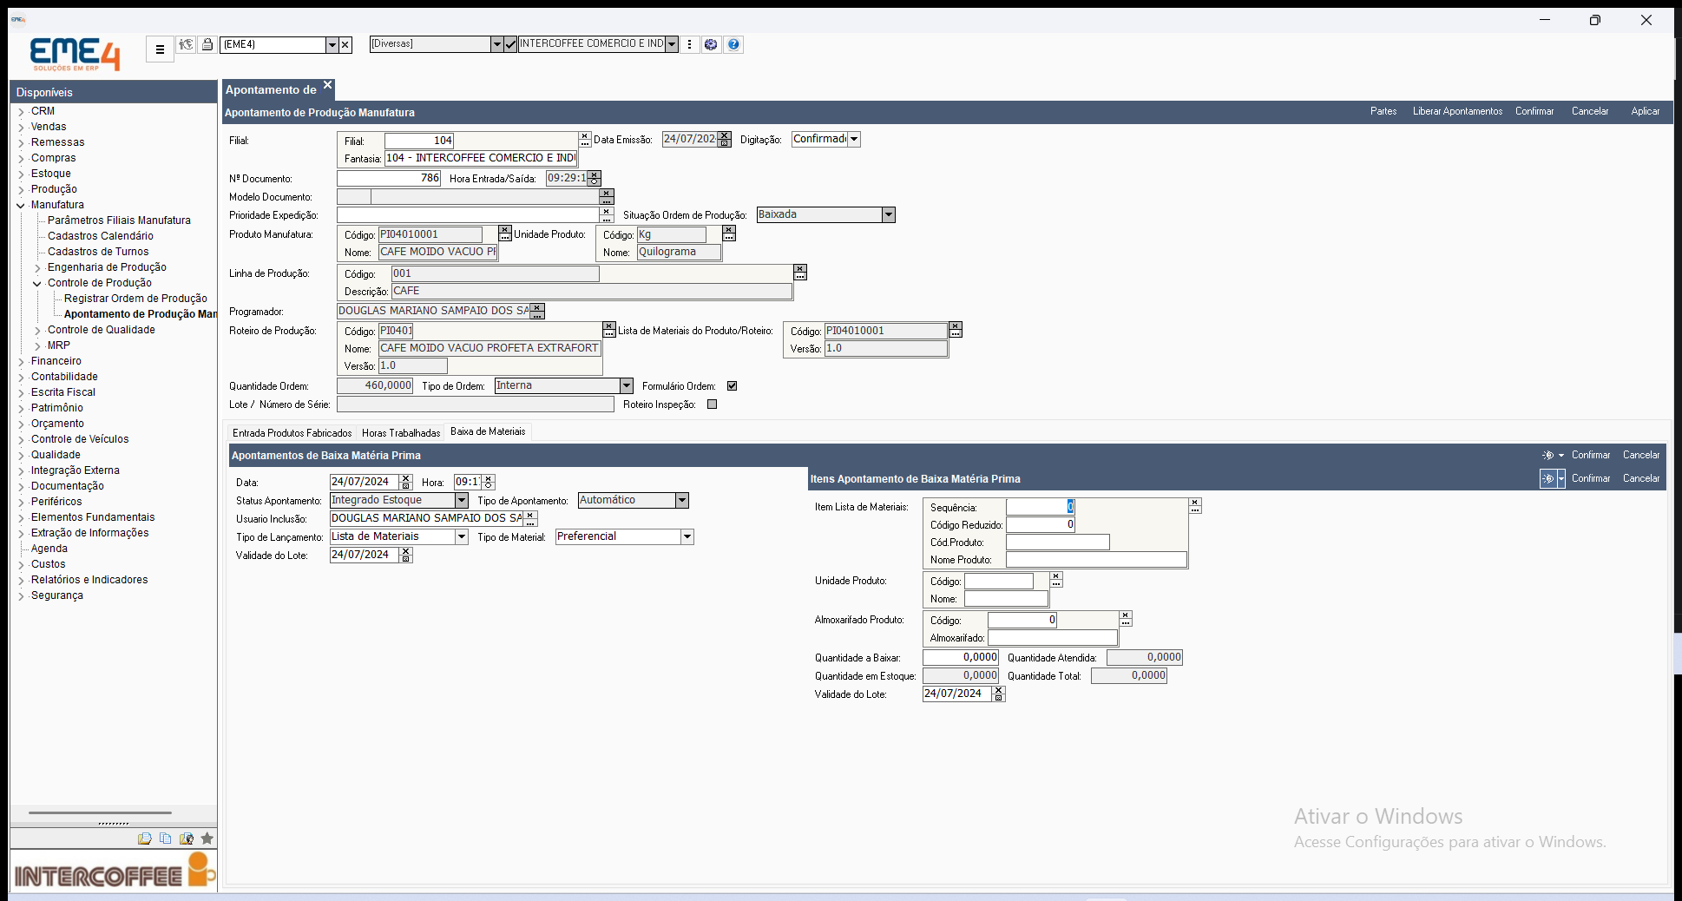Clear the (EME4) selection with X button

[x=345, y=44]
